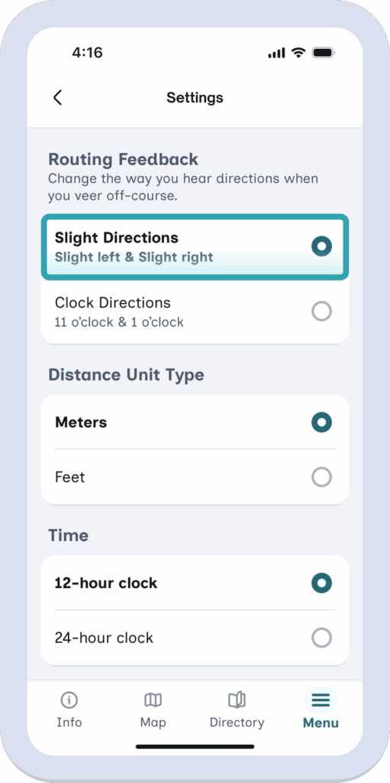This screenshot has width=390, height=783.
Task: Tap the battery status icon
Action: 324,53
